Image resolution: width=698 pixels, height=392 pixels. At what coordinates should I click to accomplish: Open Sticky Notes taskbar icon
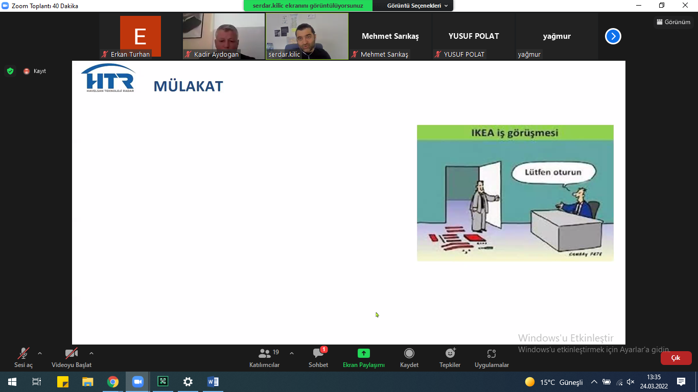[x=62, y=382]
